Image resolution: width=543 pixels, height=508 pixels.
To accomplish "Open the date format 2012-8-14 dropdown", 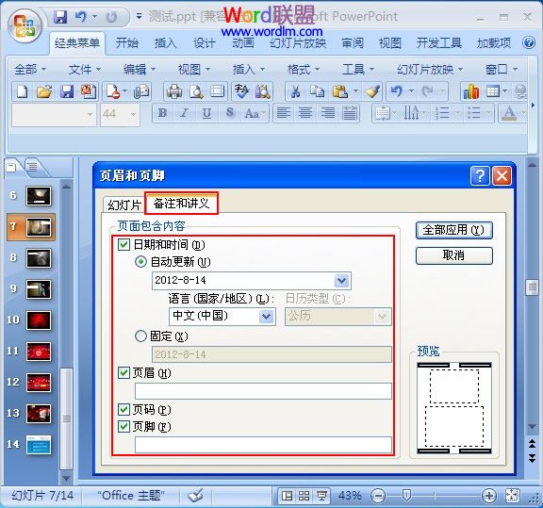I will pyautogui.click(x=342, y=281).
